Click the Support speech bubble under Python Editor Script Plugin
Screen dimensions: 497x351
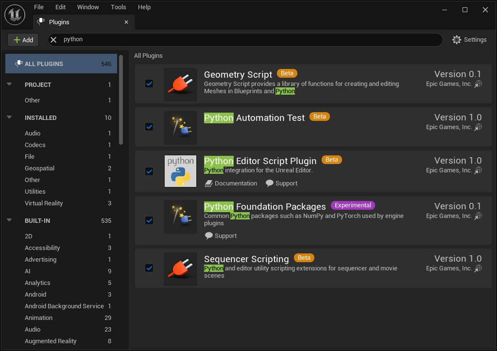point(270,184)
